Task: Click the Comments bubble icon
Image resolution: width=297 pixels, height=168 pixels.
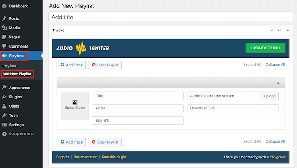Action: 4,46
